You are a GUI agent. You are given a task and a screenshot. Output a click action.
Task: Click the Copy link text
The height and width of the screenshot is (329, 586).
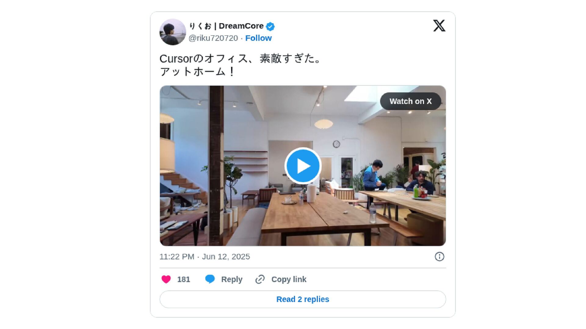pyautogui.click(x=289, y=279)
